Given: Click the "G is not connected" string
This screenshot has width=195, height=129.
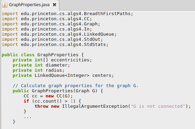Looking at the screenshot, I should click(x=158, y=106).
